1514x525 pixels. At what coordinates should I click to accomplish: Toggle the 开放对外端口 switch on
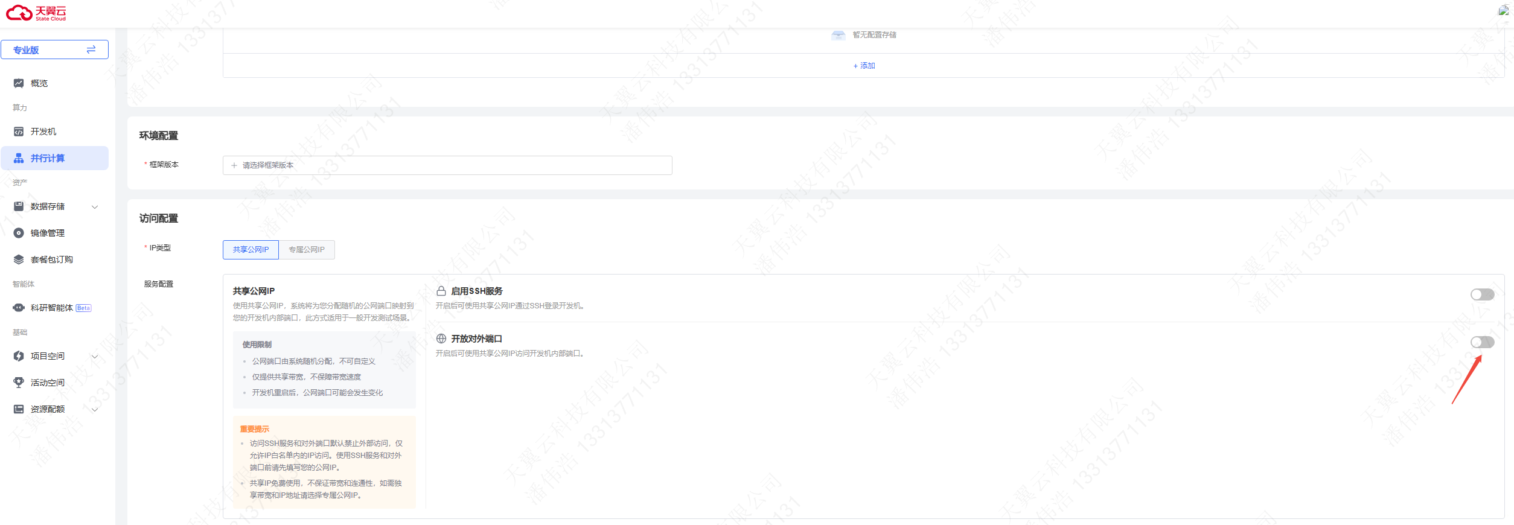1482,342
